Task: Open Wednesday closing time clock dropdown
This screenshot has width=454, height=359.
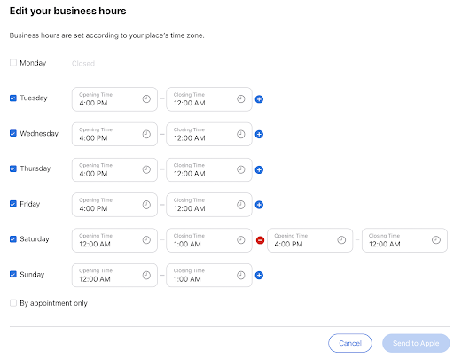Action: (x=241, y=134)
